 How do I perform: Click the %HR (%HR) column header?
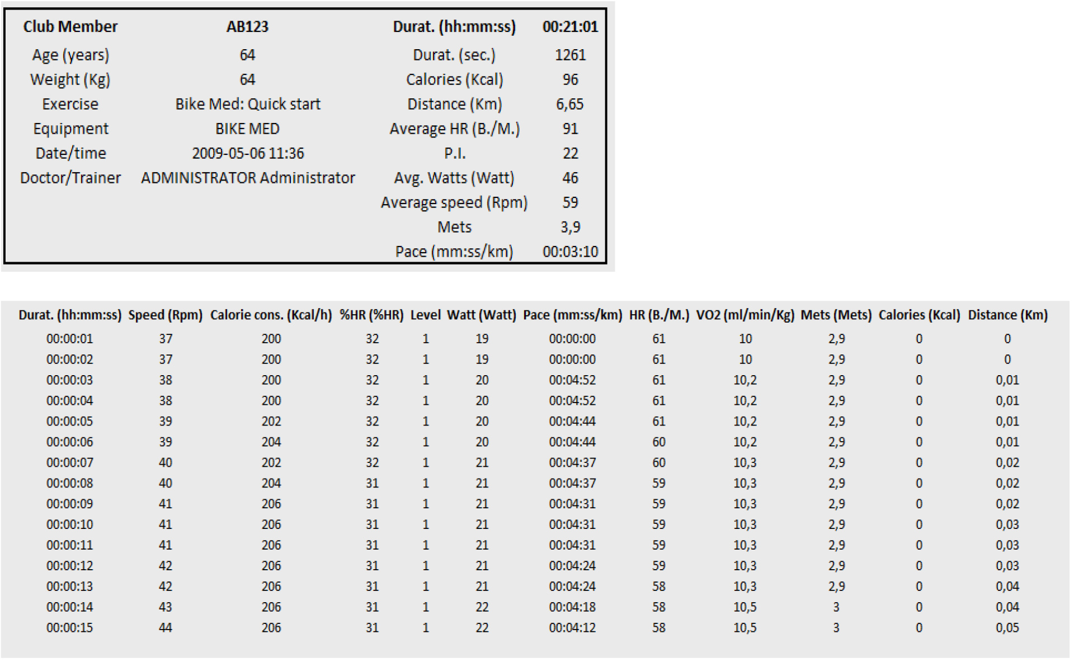tap(372, 315)
